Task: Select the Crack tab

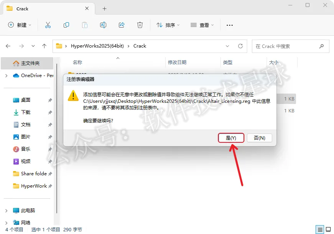Action: click(49, 8)
